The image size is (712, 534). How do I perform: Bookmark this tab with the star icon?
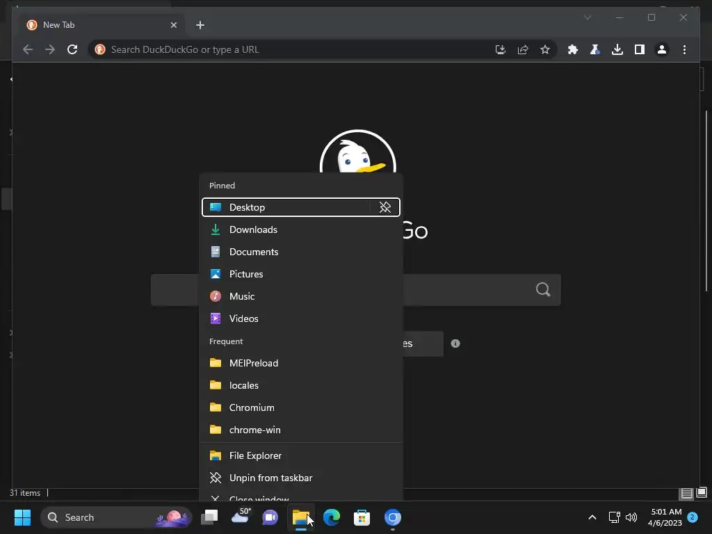[x=545, y=49]
